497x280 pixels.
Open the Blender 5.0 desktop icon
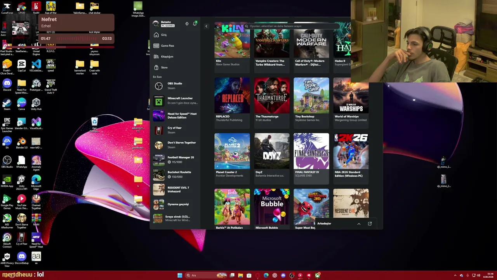(x=21, y=143)
